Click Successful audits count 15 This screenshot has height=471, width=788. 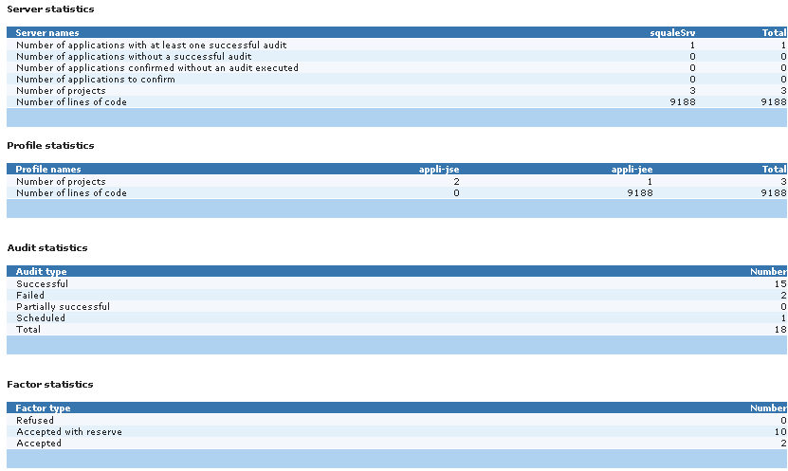780,283
